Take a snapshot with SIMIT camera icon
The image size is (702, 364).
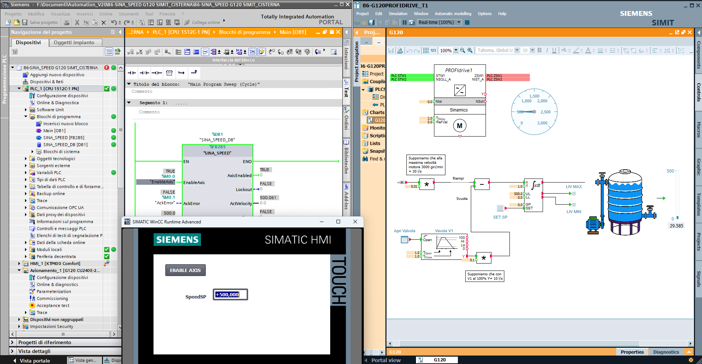tap(412, 22)
